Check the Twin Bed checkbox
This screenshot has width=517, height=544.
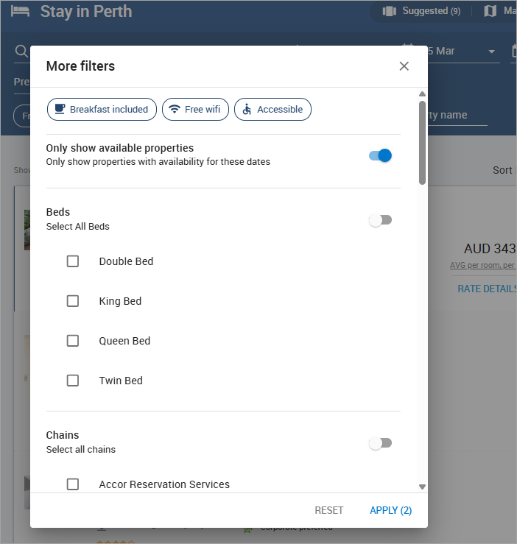(73, 381)
